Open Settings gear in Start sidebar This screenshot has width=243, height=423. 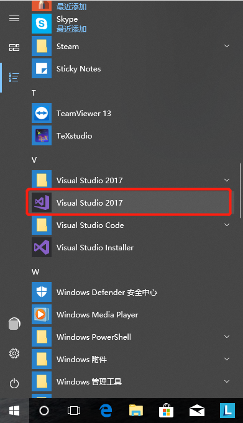14,353
